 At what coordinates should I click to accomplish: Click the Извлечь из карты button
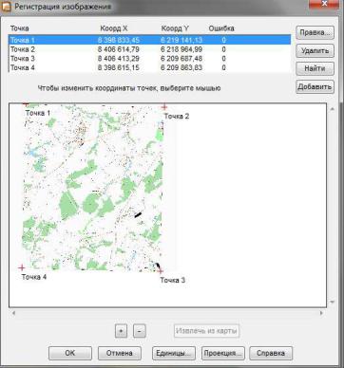(x=206, y=331)
